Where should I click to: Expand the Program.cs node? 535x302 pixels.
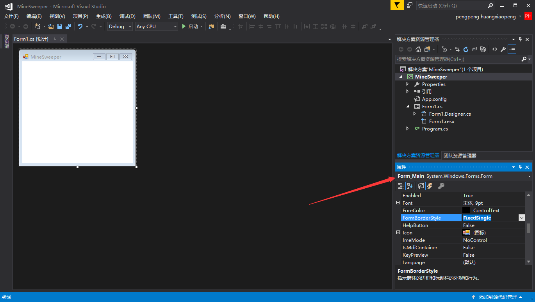coord(407,129)
